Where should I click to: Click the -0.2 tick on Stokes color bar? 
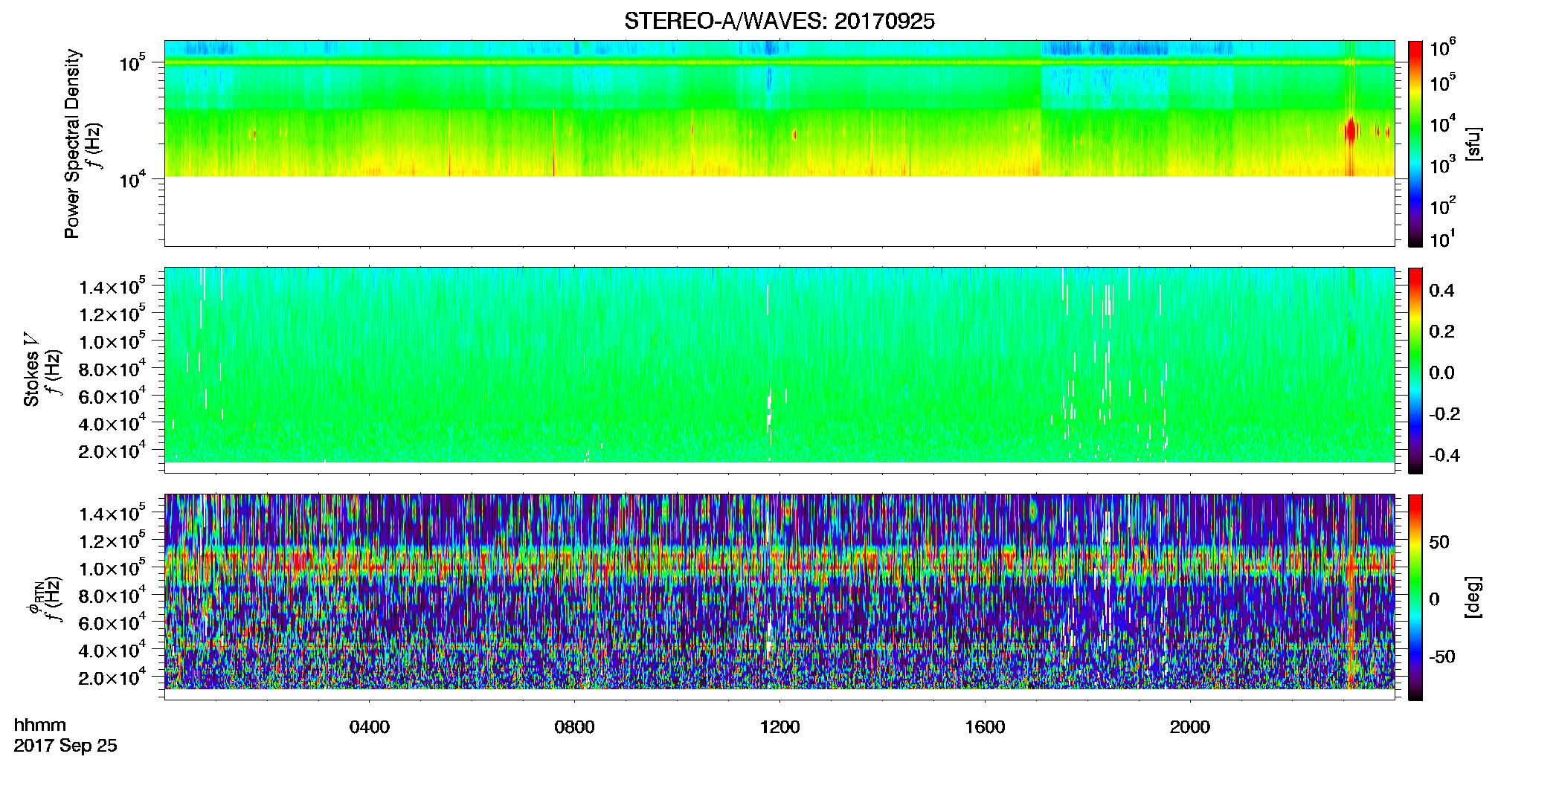(x=1444, y=414)
